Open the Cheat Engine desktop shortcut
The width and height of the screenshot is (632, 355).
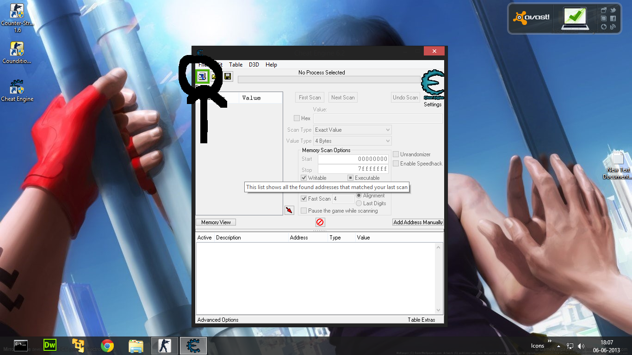(17, 91)
